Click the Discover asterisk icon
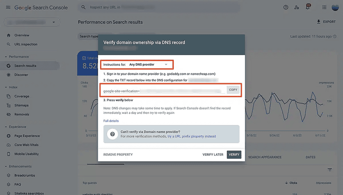This screenshot has height=195, width=343. tap(8, 75)
